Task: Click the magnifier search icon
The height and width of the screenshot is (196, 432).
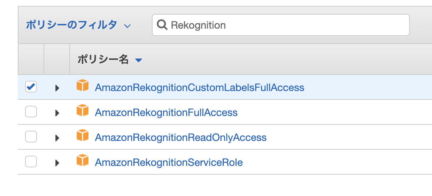Action: click(x=162, y=25)
